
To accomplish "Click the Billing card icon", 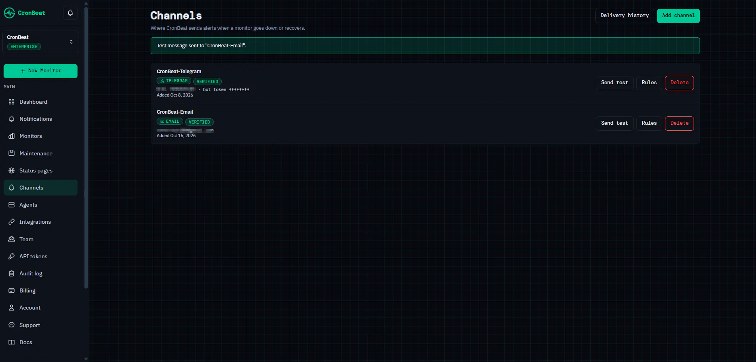I will click(12, 290).
